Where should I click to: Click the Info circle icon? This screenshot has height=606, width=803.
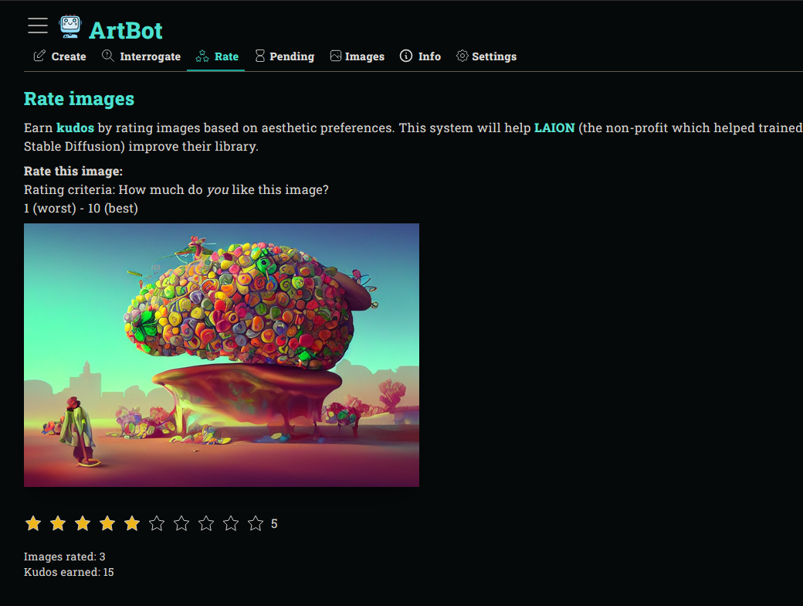point(405,56)
